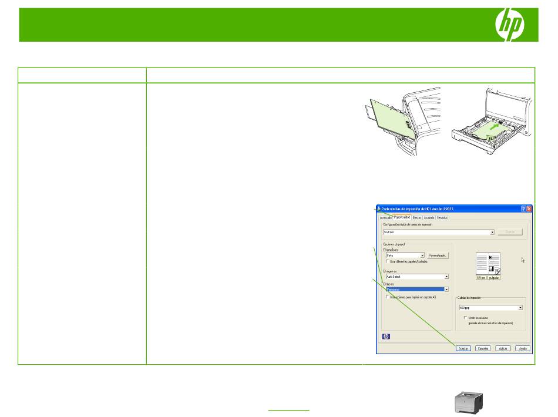Open the Calidad de impresión 600 ppp dropdown
This screenshot has width=558, height=417.
pos(520,307)
